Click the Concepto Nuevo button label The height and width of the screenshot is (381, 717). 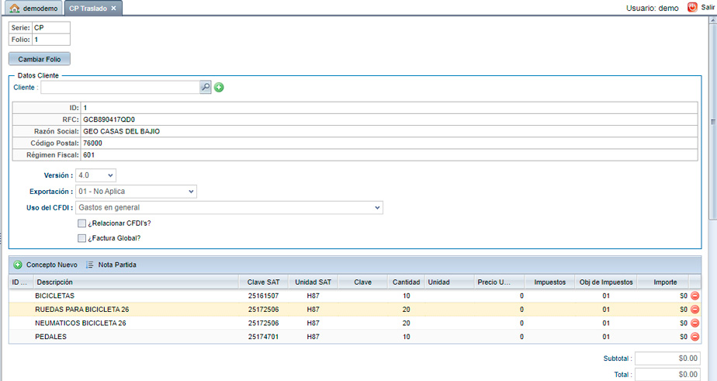52,265
